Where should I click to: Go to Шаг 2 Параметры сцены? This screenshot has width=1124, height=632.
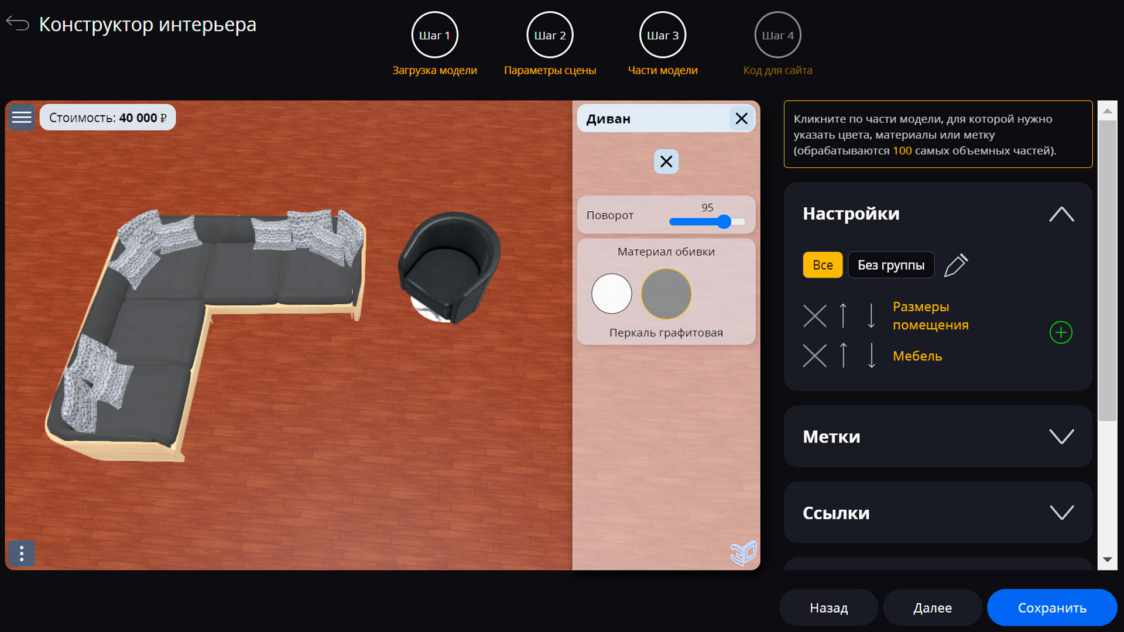pos(549,35)
